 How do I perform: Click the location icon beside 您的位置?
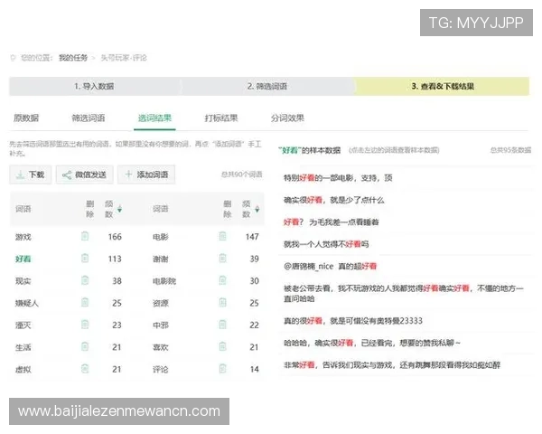(x=14, y=58)
